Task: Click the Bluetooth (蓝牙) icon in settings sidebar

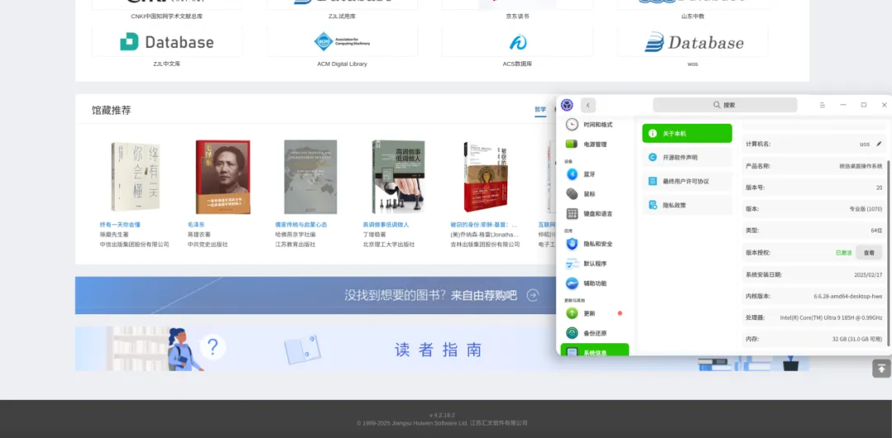Action: 572,174
